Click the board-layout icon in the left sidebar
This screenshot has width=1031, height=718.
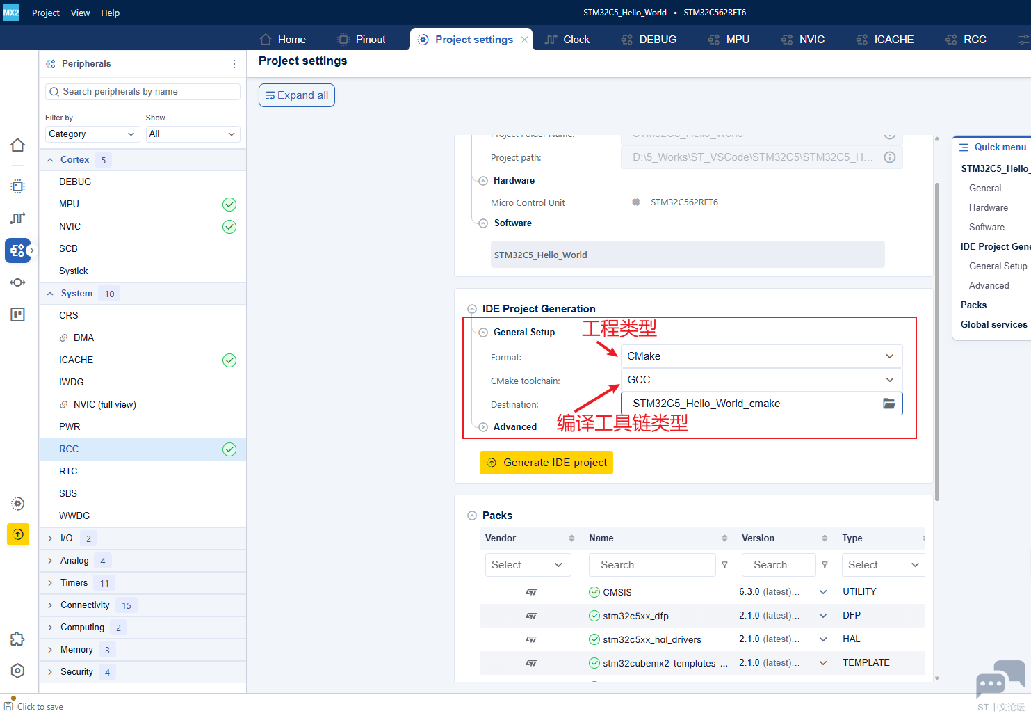pos(18,314)
